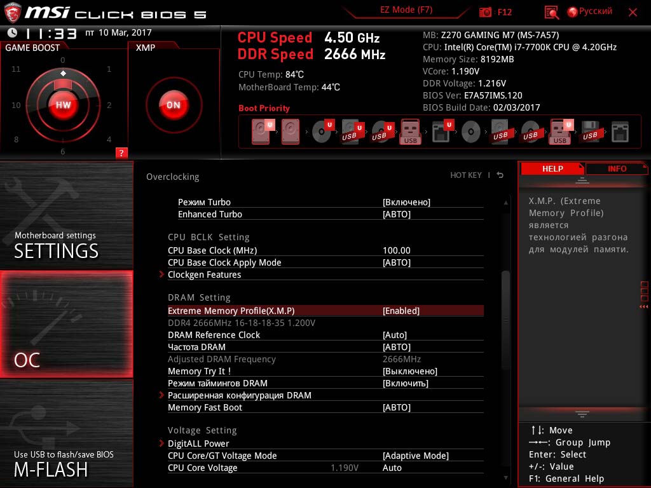Switch to the INFO tab
The height and width of the screenshot is (488, 651).
[x=617, y=168]
